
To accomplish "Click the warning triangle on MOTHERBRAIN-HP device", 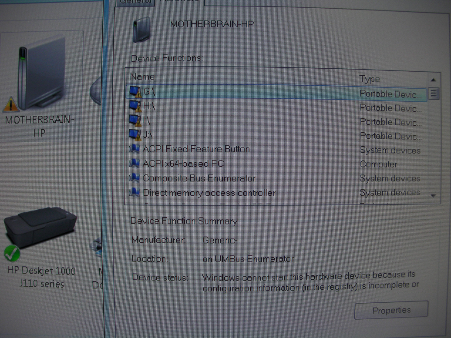I will point(11,104).
